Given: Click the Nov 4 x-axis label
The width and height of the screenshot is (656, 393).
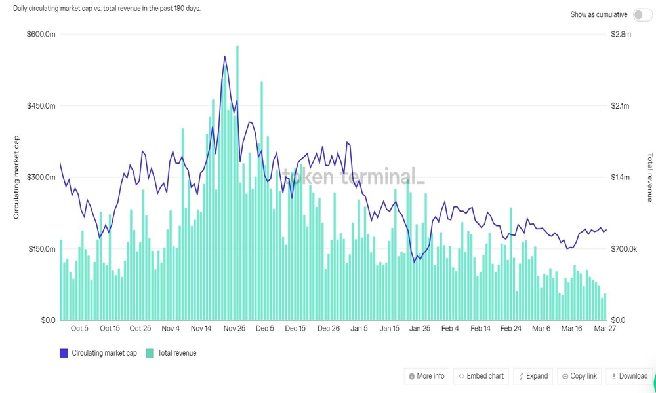Looking at the screenshot, I should coord(171,329).
